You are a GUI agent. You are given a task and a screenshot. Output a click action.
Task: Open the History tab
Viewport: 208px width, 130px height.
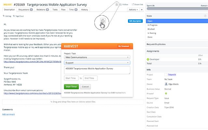84,10
